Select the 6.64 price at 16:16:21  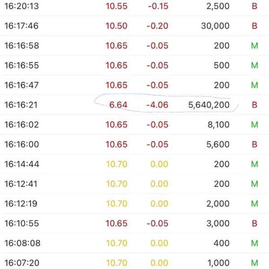[x=118, y=105]
